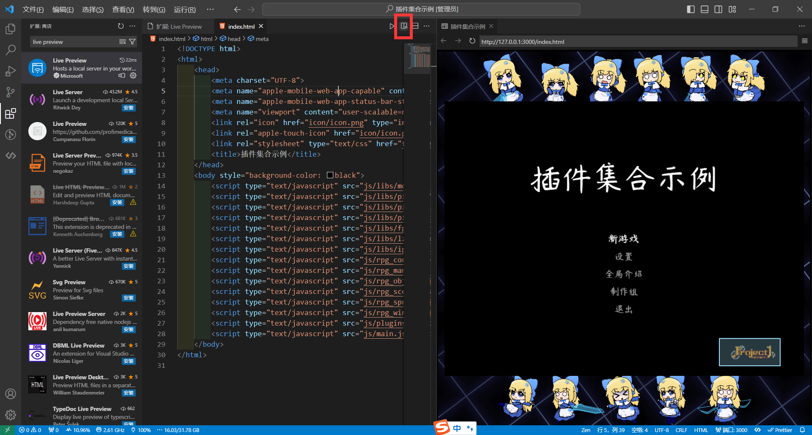Open the Selection (选择) menu
The height and width of the screenshot is (435, 812).
[93, 9]
